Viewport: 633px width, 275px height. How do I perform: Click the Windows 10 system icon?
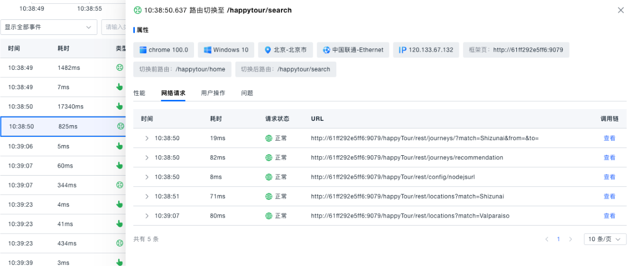[207, 50]
